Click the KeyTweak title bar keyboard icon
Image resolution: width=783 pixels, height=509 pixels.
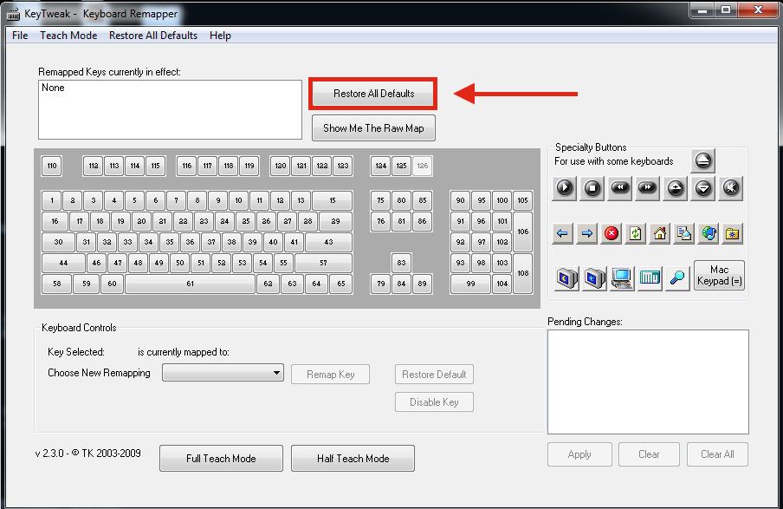click(14, 14)
